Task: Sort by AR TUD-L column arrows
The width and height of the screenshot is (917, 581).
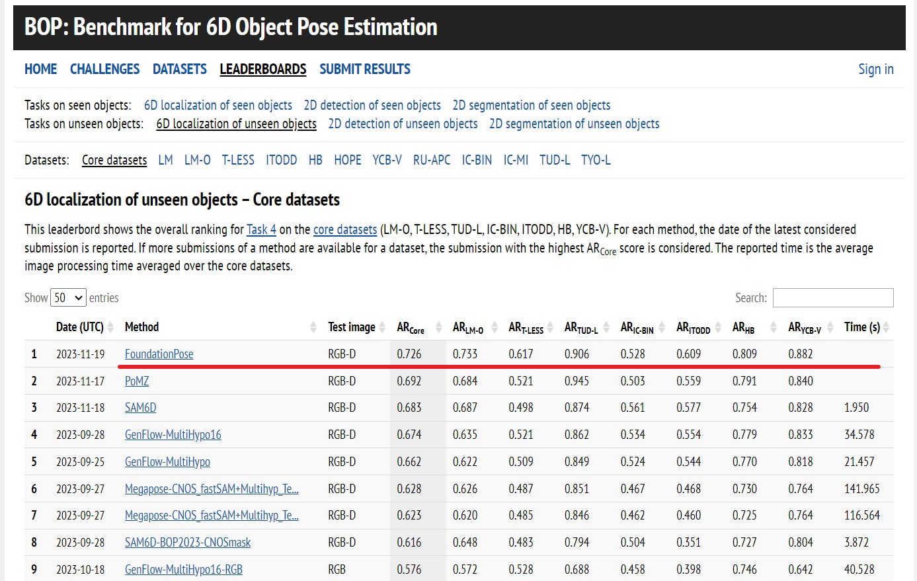Action: 606,327
